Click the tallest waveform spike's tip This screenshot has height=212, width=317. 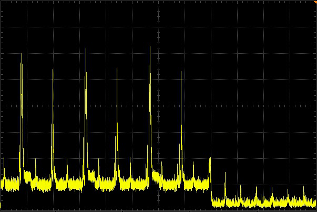[150, 47]
